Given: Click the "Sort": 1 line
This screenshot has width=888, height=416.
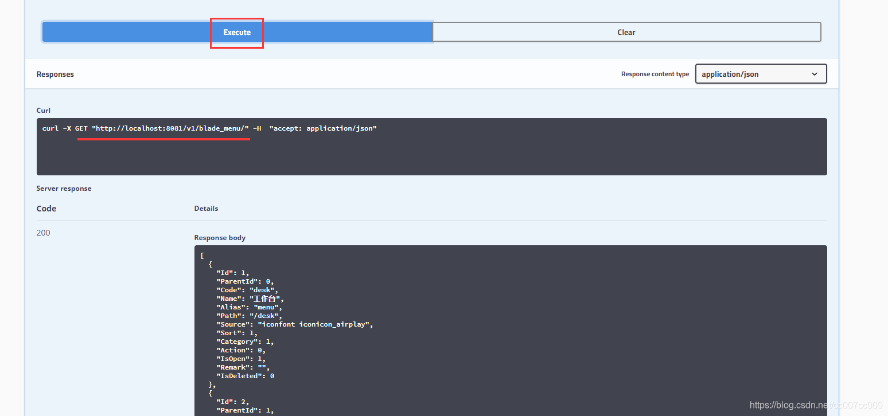Looking at the screenshot, I should (x=237, y=333).
